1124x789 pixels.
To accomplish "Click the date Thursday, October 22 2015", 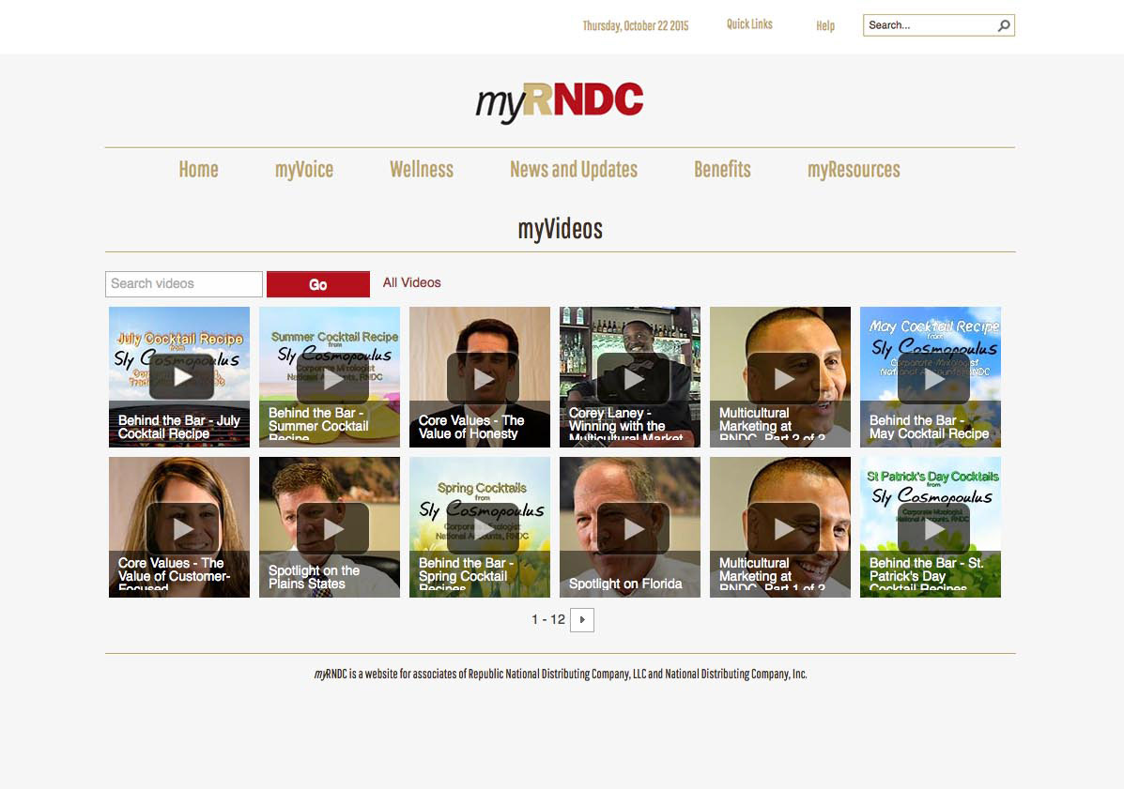I will pyautogui.click(x=635, y=25).
